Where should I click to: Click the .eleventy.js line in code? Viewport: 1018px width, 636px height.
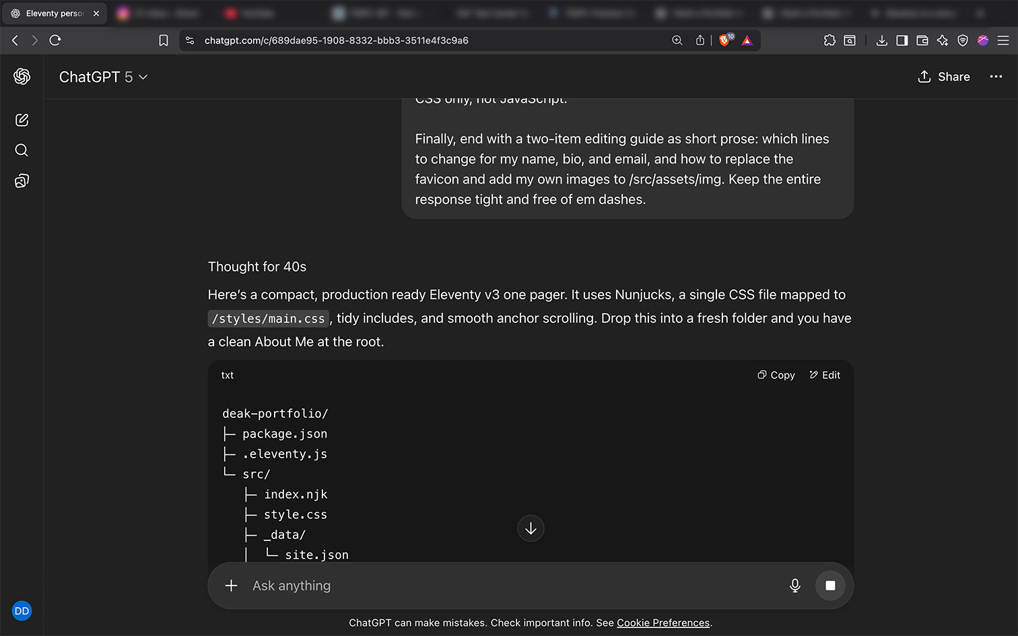click(285, 454)
